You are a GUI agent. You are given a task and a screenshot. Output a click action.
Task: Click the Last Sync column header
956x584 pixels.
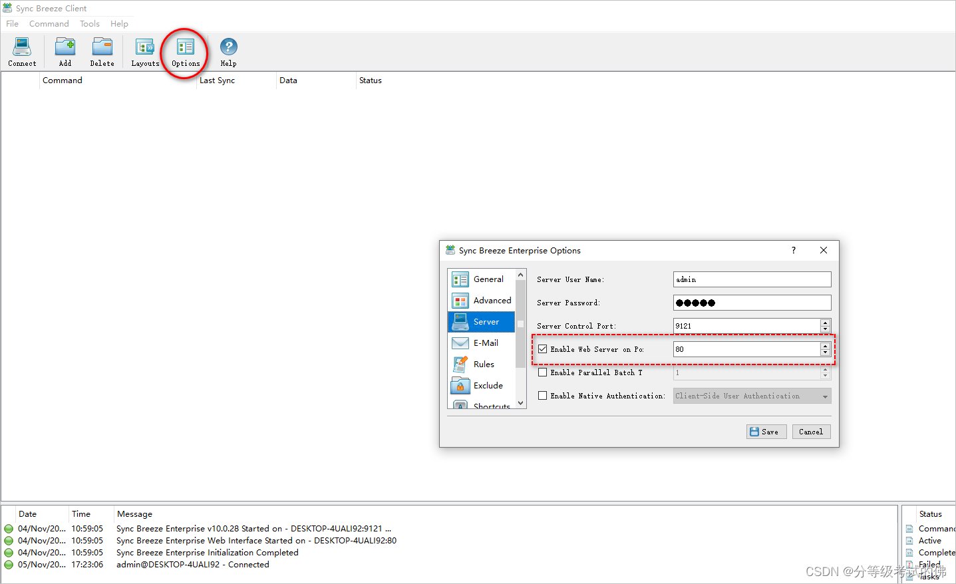[x=236, y=80]
